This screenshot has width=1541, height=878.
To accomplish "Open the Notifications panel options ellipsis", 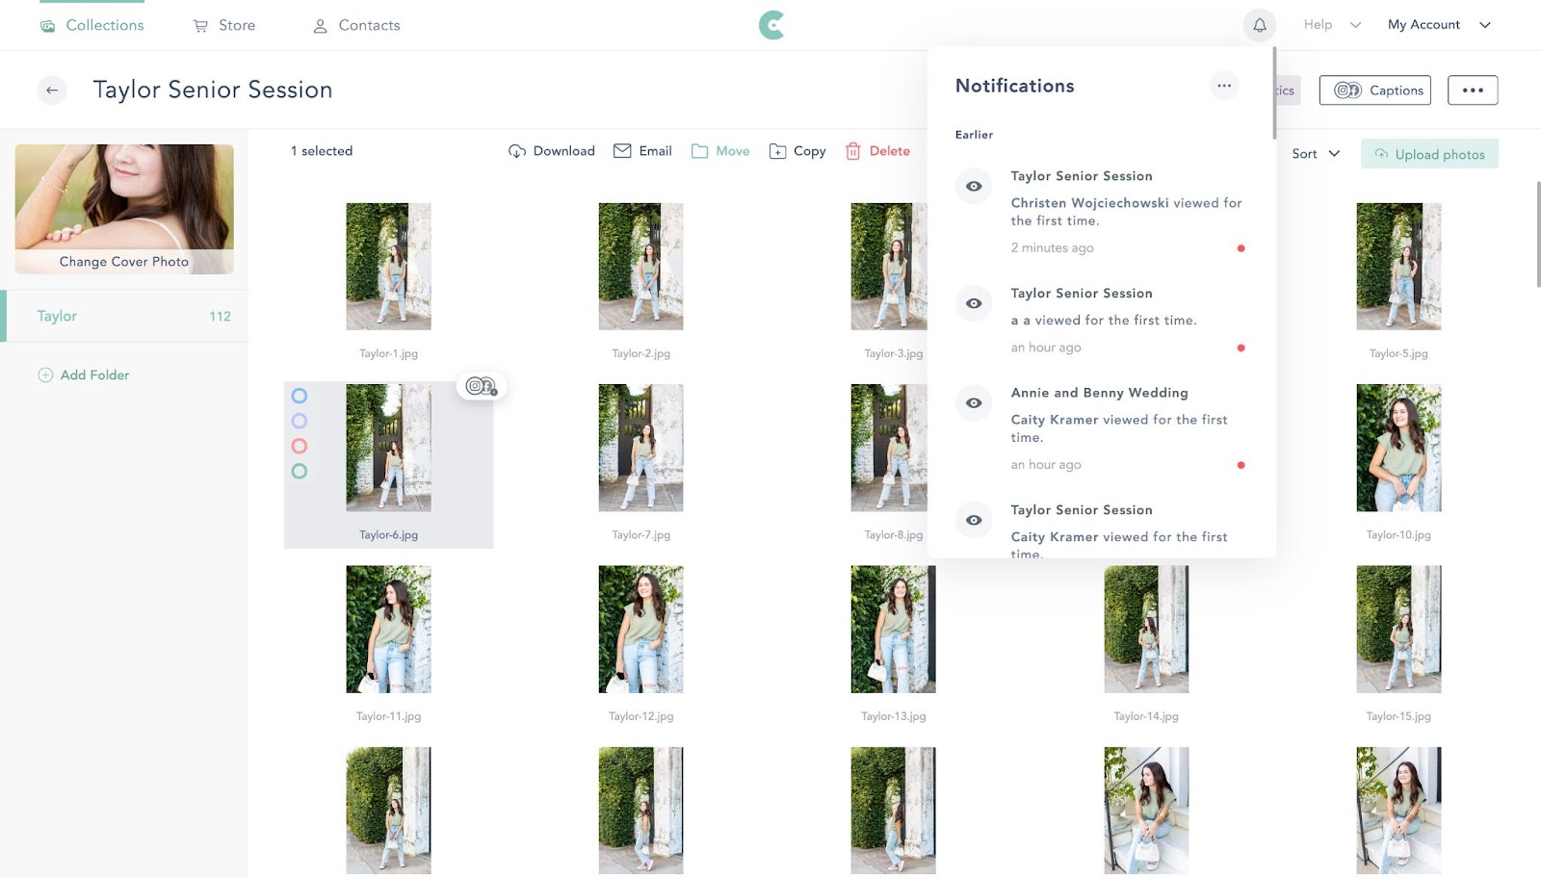I will [x=1223, y=86].
